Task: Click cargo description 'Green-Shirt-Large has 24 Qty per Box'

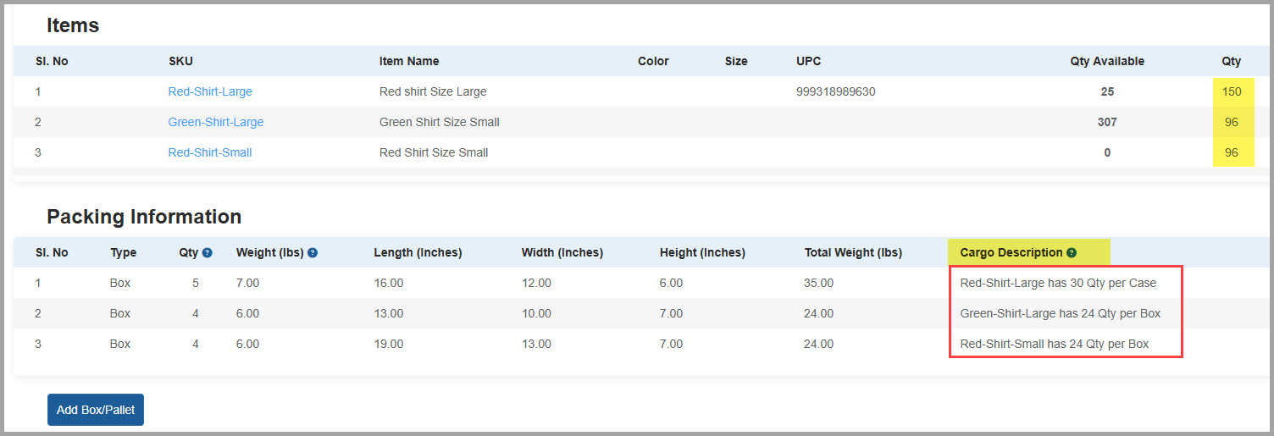Action: 1061,313
